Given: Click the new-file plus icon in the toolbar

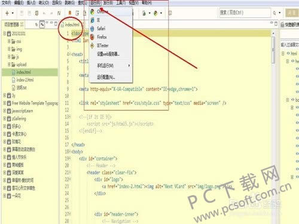Looking at the screenshot, I should pos(7,13).
